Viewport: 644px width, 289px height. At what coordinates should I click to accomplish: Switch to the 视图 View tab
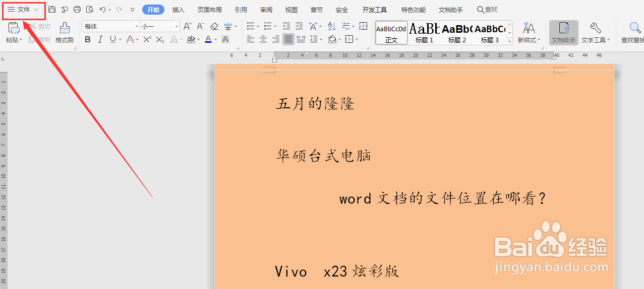pos(291,10)
